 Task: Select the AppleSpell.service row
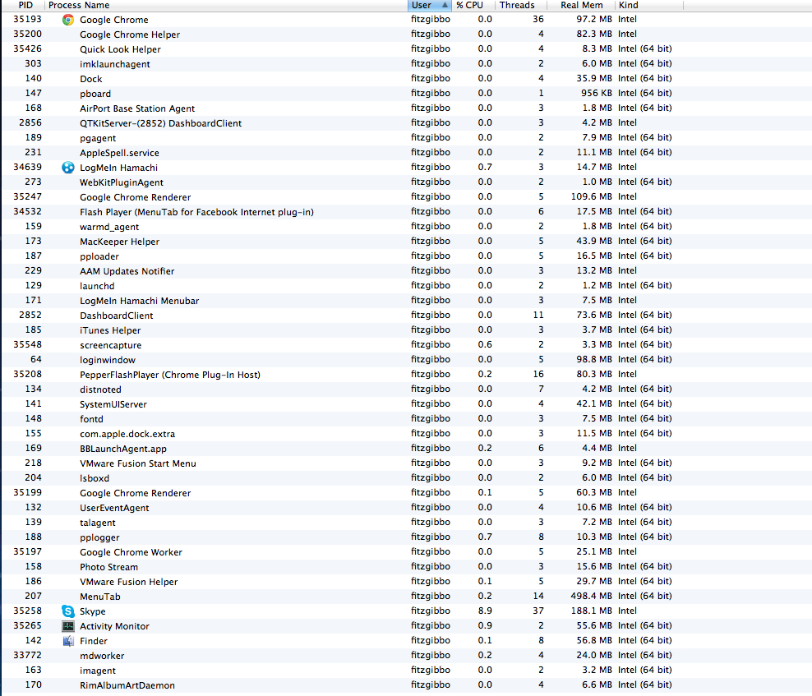pos(406,153)
